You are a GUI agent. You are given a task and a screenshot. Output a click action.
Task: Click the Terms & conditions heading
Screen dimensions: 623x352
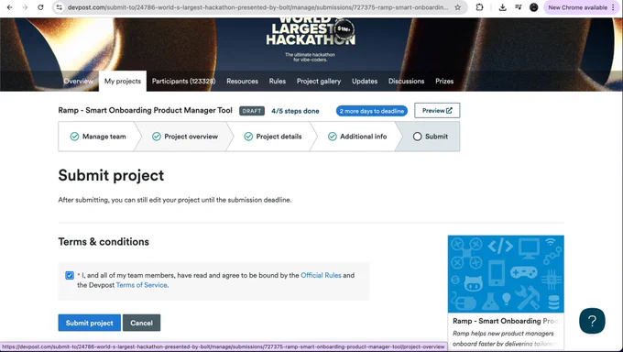[x=104, y=242]
